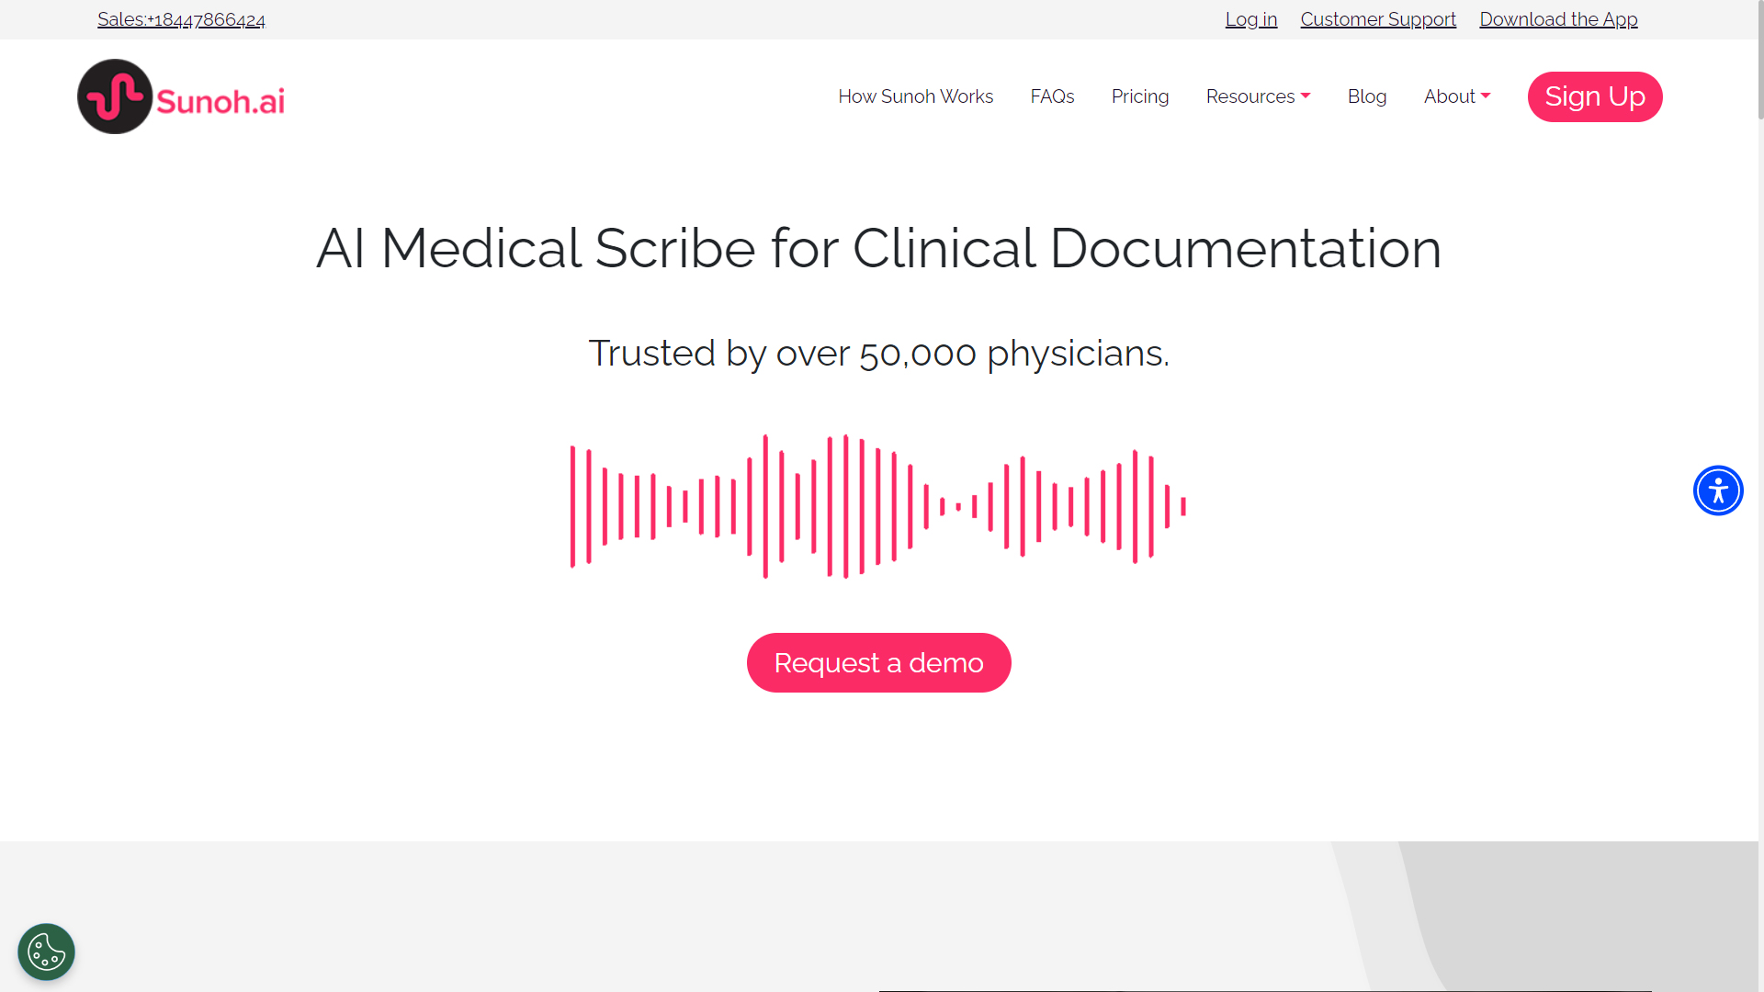Expand the About navigation menu
The width and height of the screenshot is (1764, 992).
[x=1456, y=96]
